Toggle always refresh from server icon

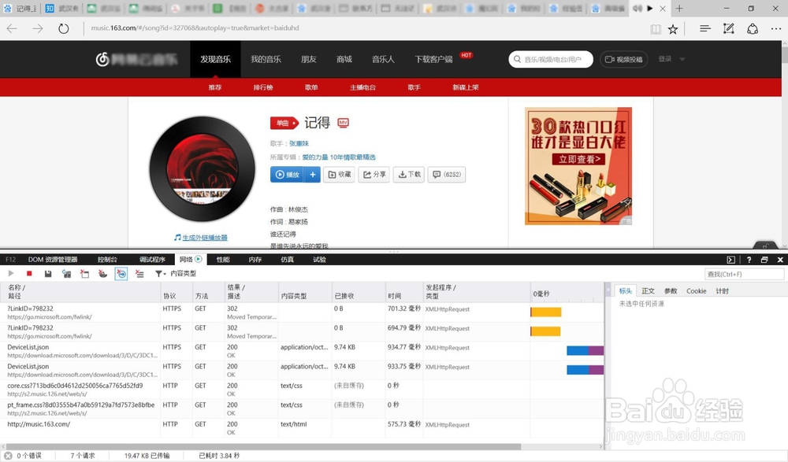(66, 274)
